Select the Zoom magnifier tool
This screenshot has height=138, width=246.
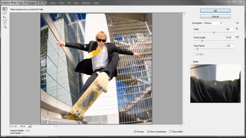coord(5,27)
